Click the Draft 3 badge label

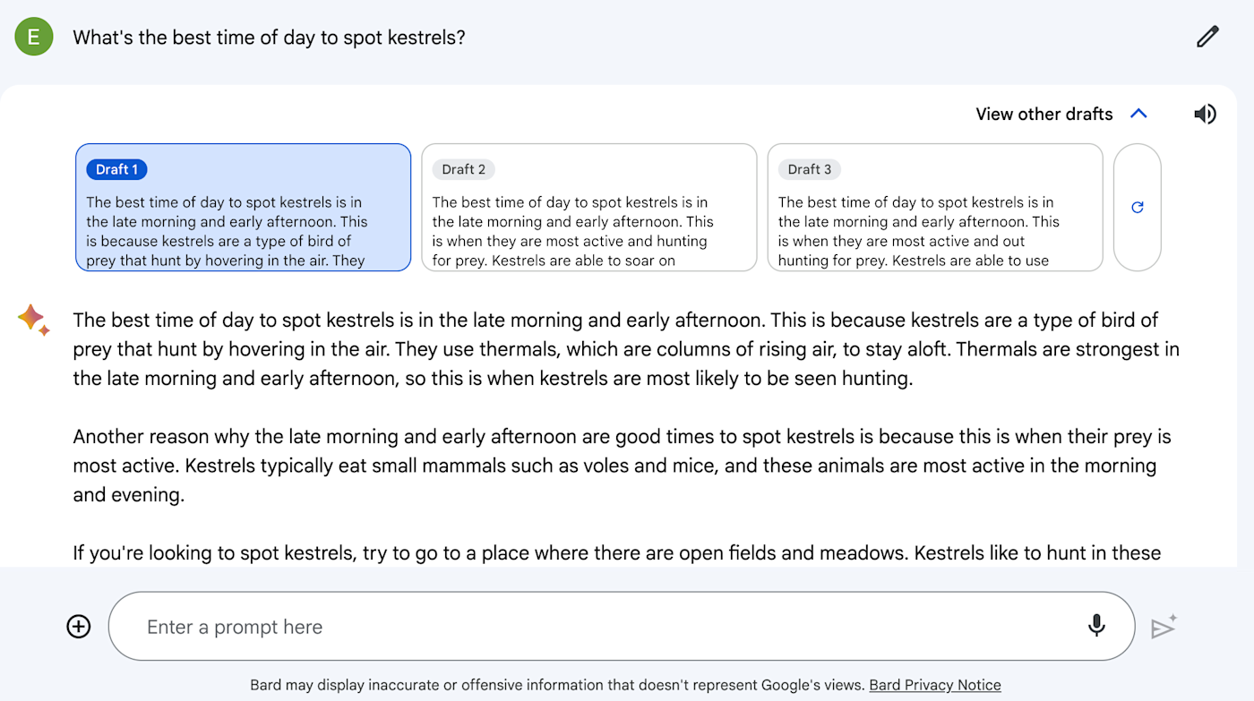[810, 169]
